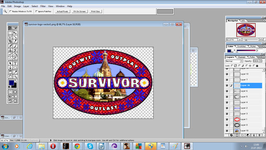Image resolution: width=266 pixels, height=150 pixels.
Task: Open the blend mode Normal dropdown
Action: point(234,61)
